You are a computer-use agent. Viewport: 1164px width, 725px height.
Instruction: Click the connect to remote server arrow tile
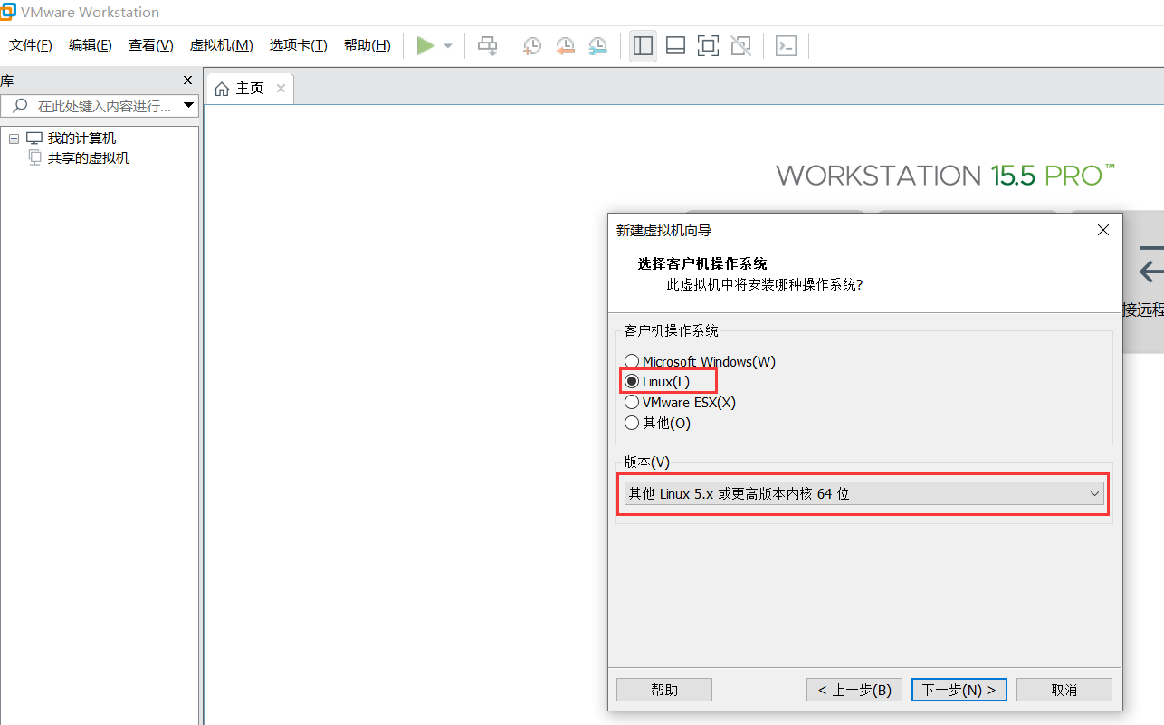1145,281
